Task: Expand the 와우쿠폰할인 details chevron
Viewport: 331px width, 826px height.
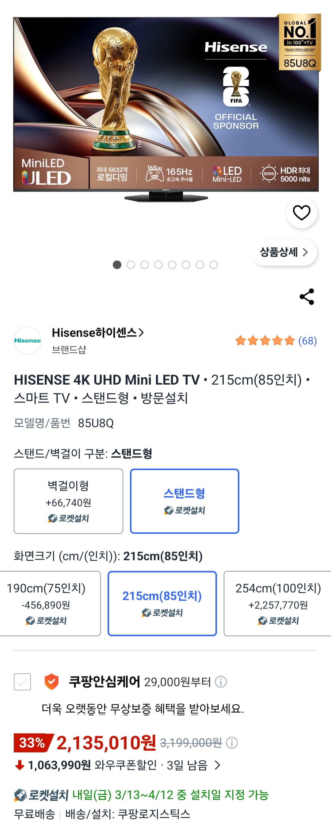Action: [218, 765]
